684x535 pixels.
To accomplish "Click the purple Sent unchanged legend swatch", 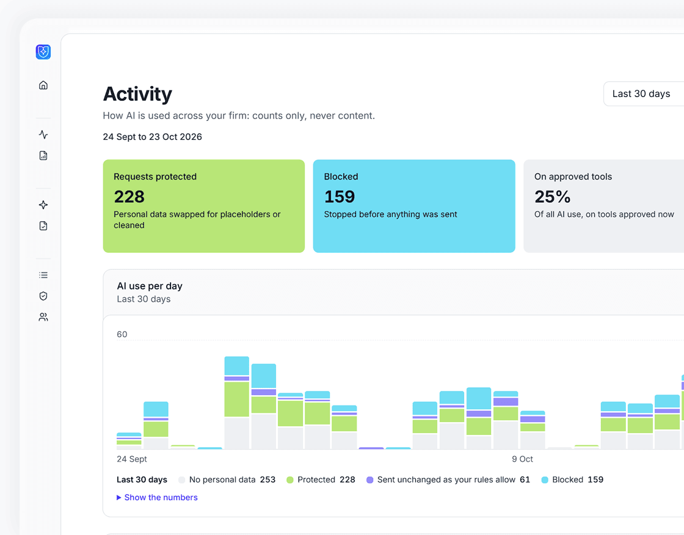I will pos(370,480).
